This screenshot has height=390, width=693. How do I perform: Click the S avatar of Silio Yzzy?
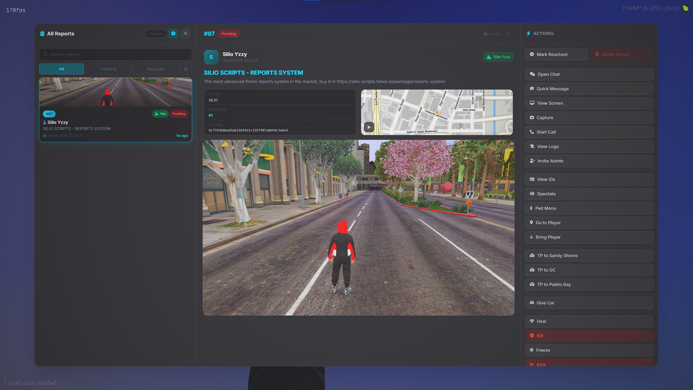(x=211, y=57)
